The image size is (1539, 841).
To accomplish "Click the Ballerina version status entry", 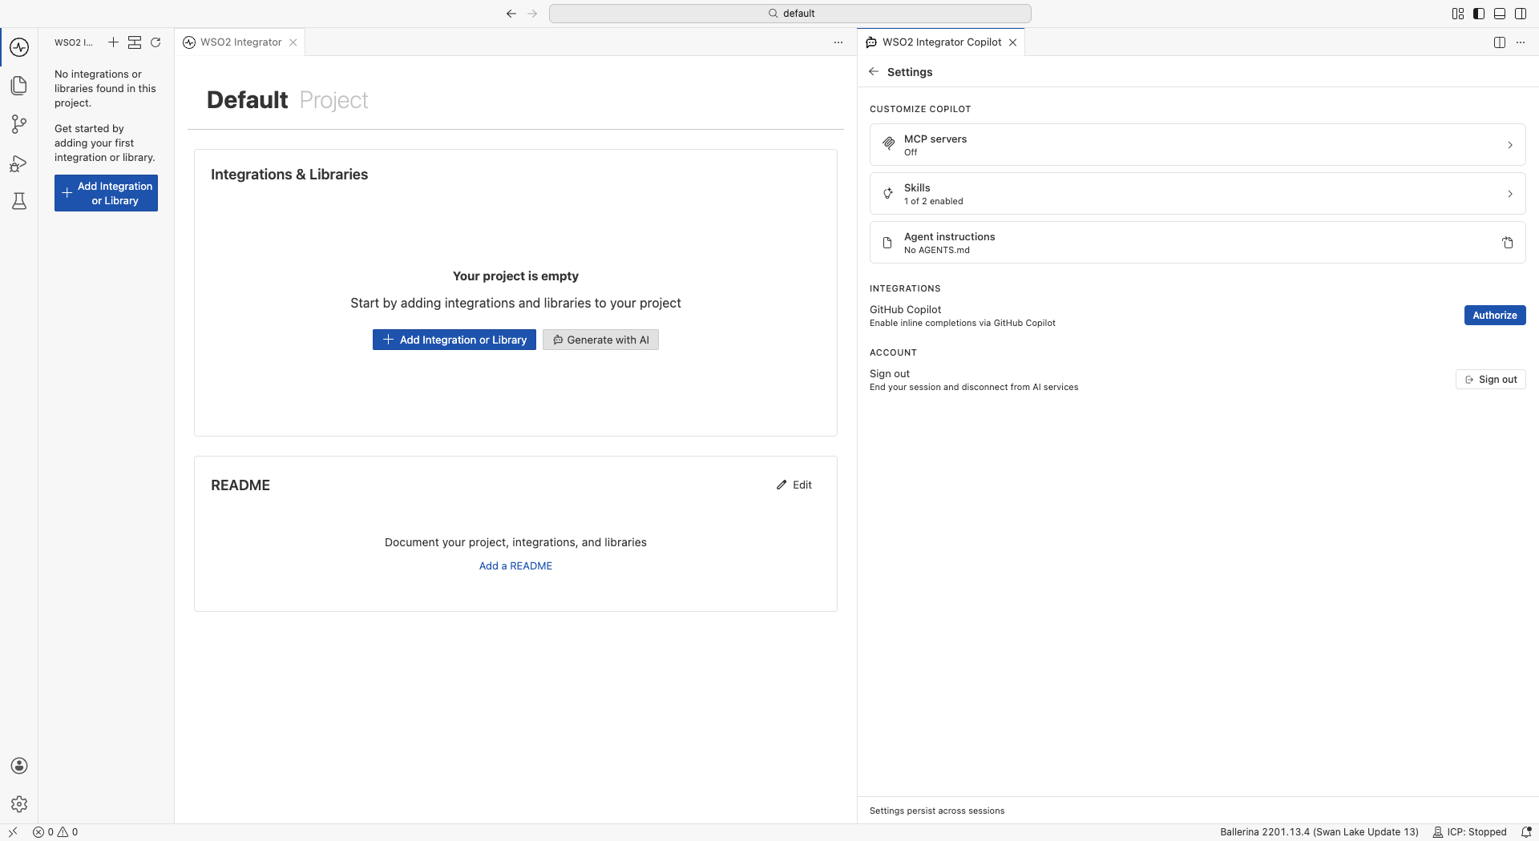I will (1319, 832).
